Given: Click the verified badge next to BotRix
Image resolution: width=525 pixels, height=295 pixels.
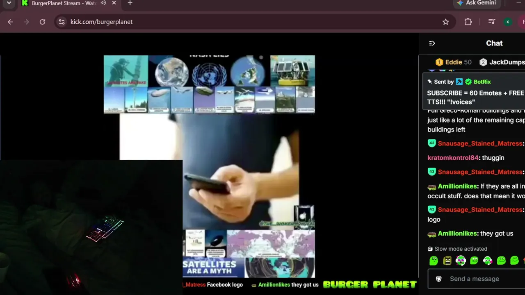Looking at the screenshot, I should (468, 82).
